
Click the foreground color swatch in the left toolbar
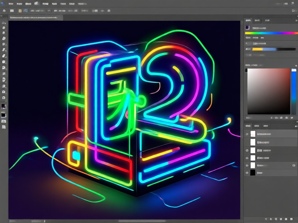tap(3, 106)
